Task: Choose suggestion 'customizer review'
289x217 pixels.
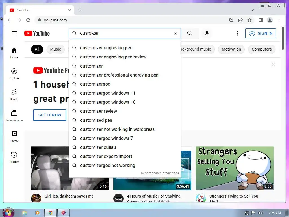Action: coord(125,111)
